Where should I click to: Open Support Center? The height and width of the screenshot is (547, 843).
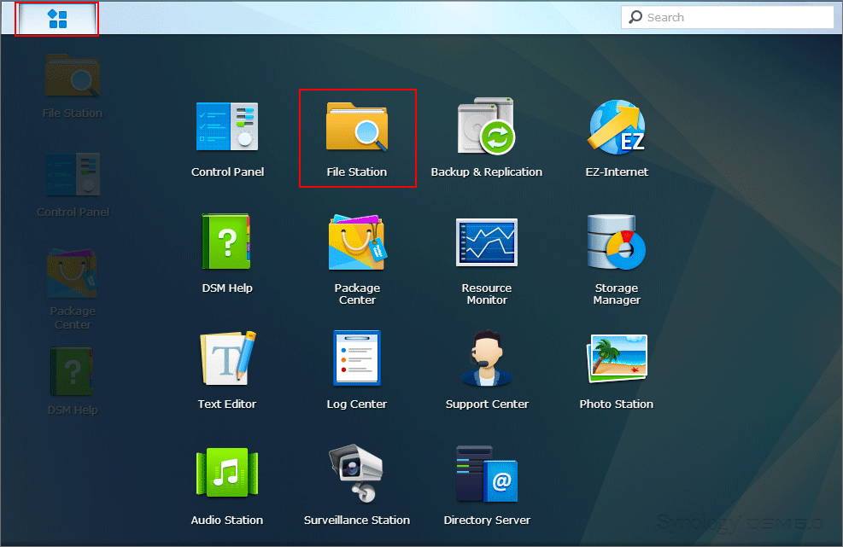tap(487, 370)
